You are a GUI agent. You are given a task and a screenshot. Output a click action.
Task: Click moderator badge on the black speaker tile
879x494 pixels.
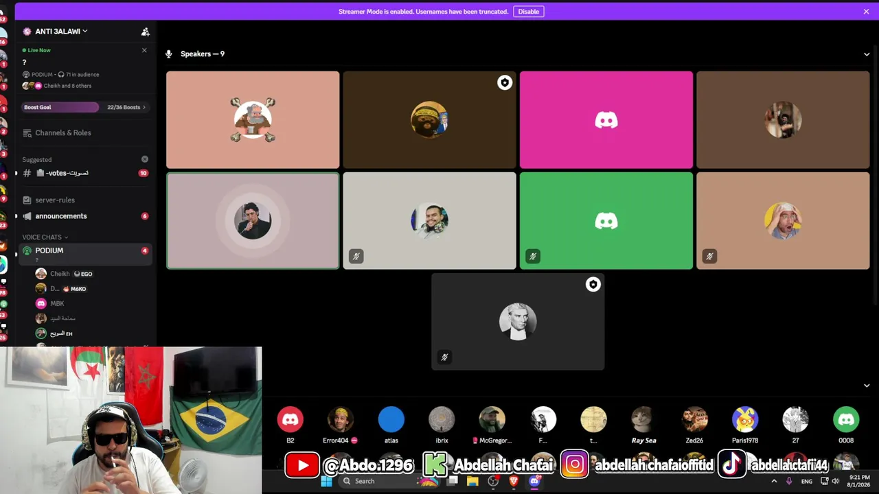click(x=593, y=285)
